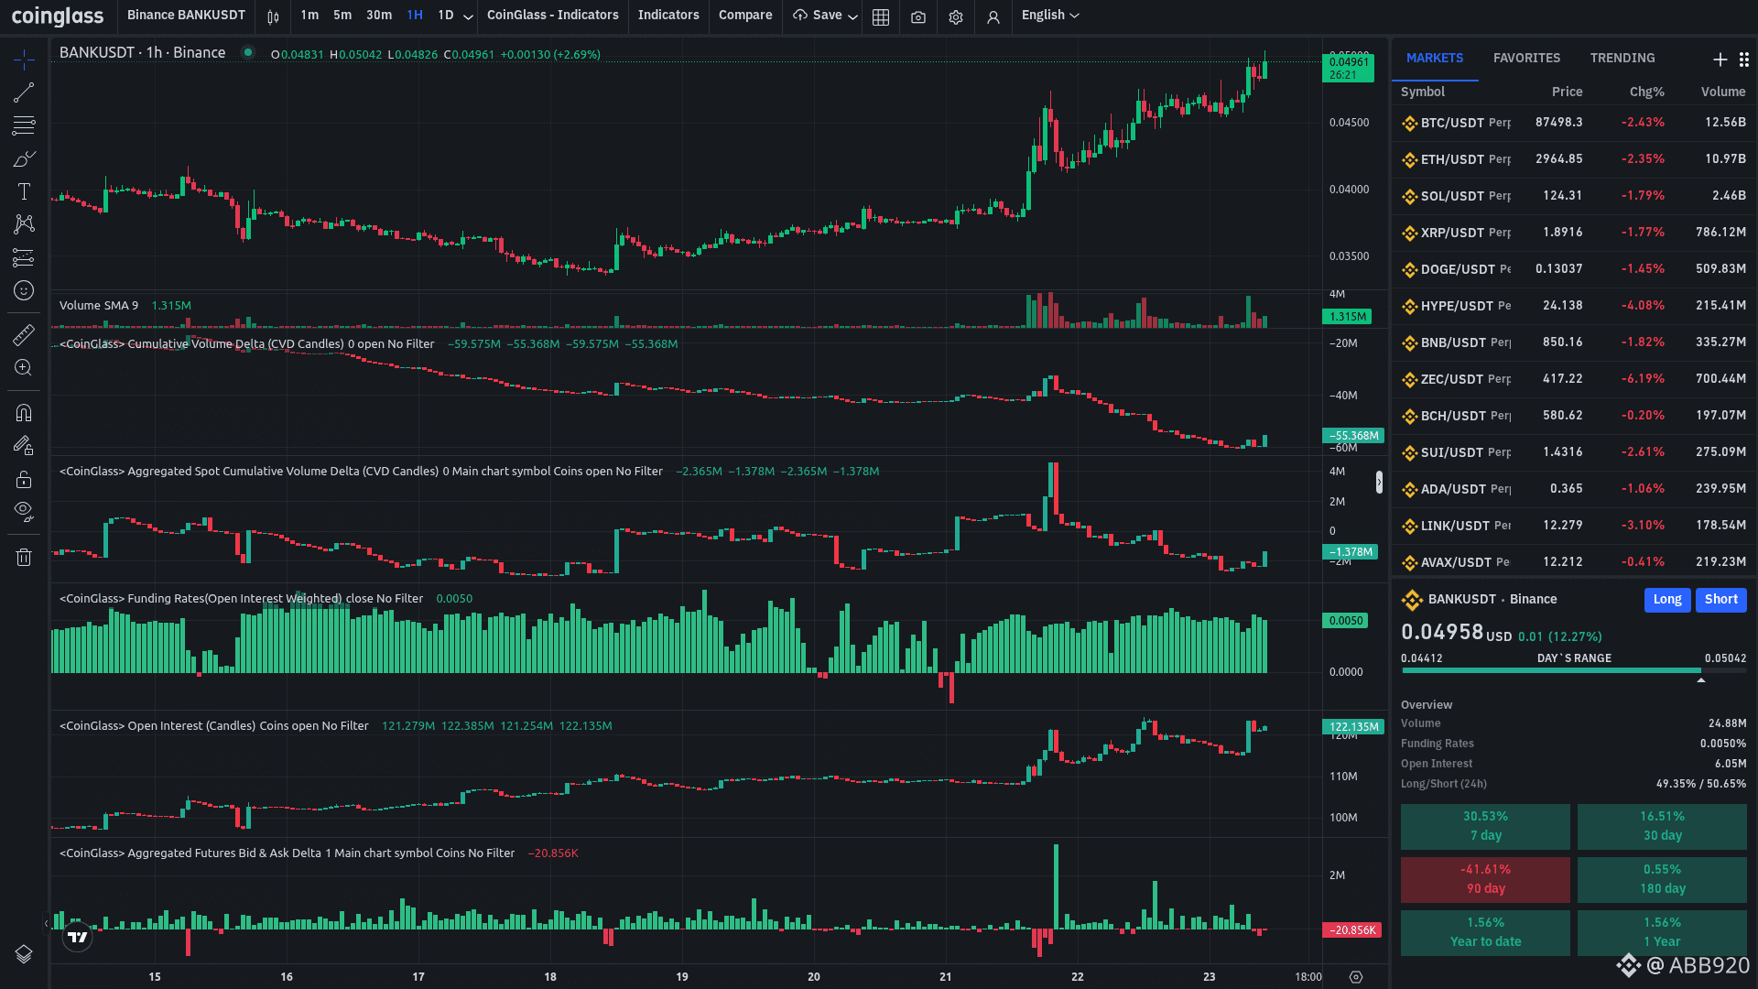
Task: Expand the timeframe interval dropdown arrow
Action: [468, 16]
